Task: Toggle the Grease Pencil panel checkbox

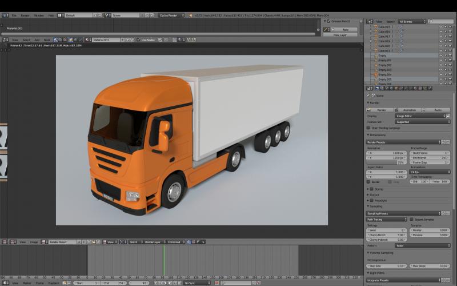Action: pos(328,21)
